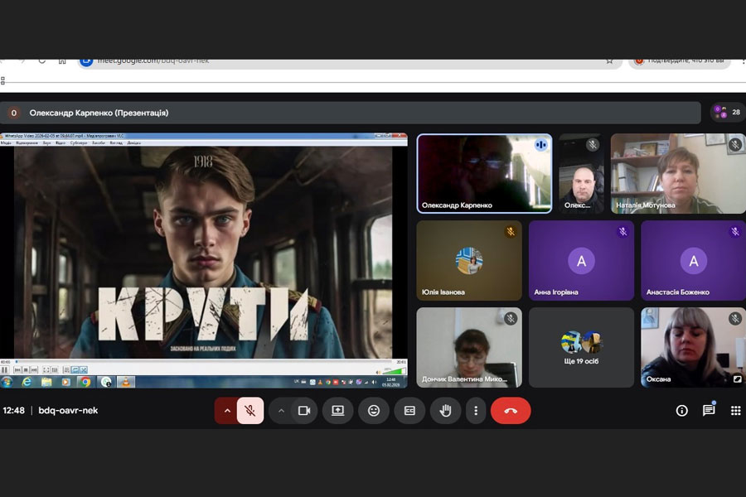Open the Довідка menu in VLC

(x=133, y=142)
